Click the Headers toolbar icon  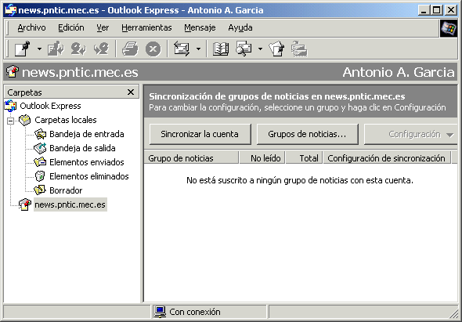coord(299,49)
